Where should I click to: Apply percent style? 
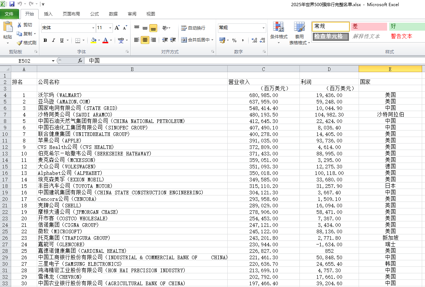coord(235,40)
